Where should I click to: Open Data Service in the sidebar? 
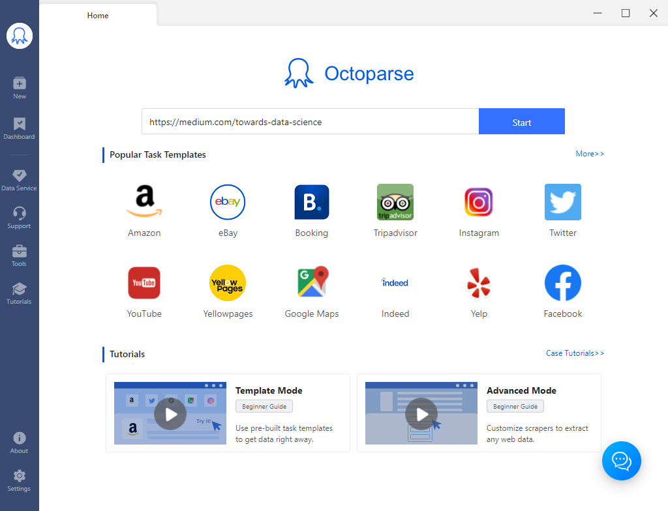pos(19,177)
